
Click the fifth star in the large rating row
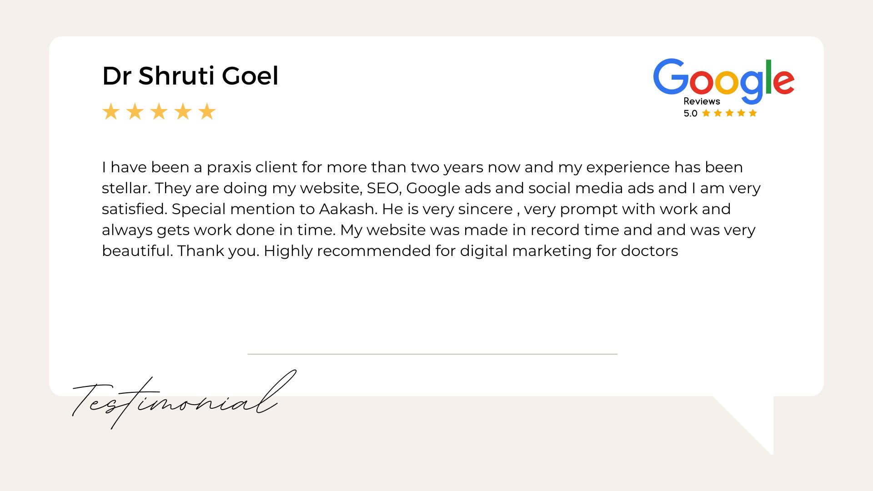tap(207, 111)
